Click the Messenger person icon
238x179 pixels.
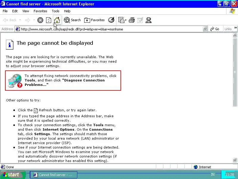[148, 20]
